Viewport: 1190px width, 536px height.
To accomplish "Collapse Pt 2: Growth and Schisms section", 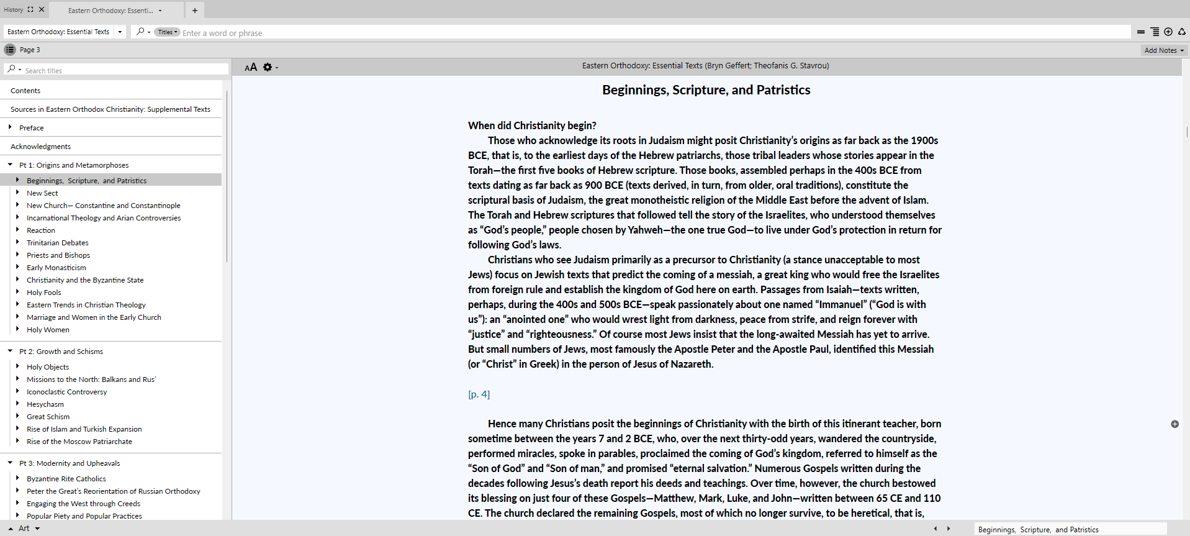I will (x=10, y=351).
